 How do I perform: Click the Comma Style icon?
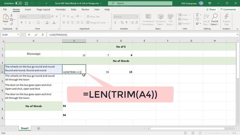tap(126, 22)
